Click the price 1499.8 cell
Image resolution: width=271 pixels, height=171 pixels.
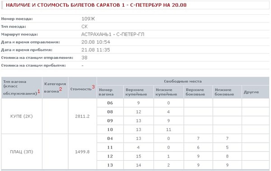[83, 152]
